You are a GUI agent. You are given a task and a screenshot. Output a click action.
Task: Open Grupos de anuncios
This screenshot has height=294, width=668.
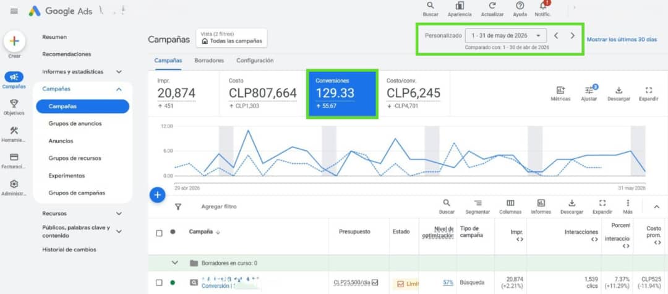point(75,124)
